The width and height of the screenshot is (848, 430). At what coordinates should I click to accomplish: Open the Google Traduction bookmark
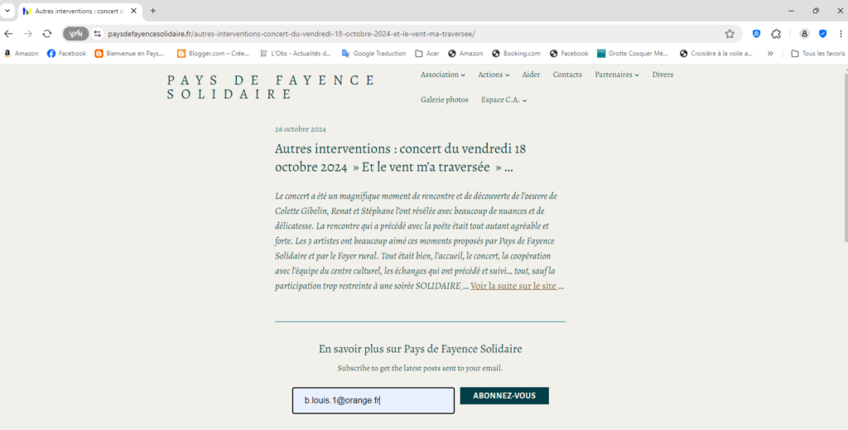point(373,54)
